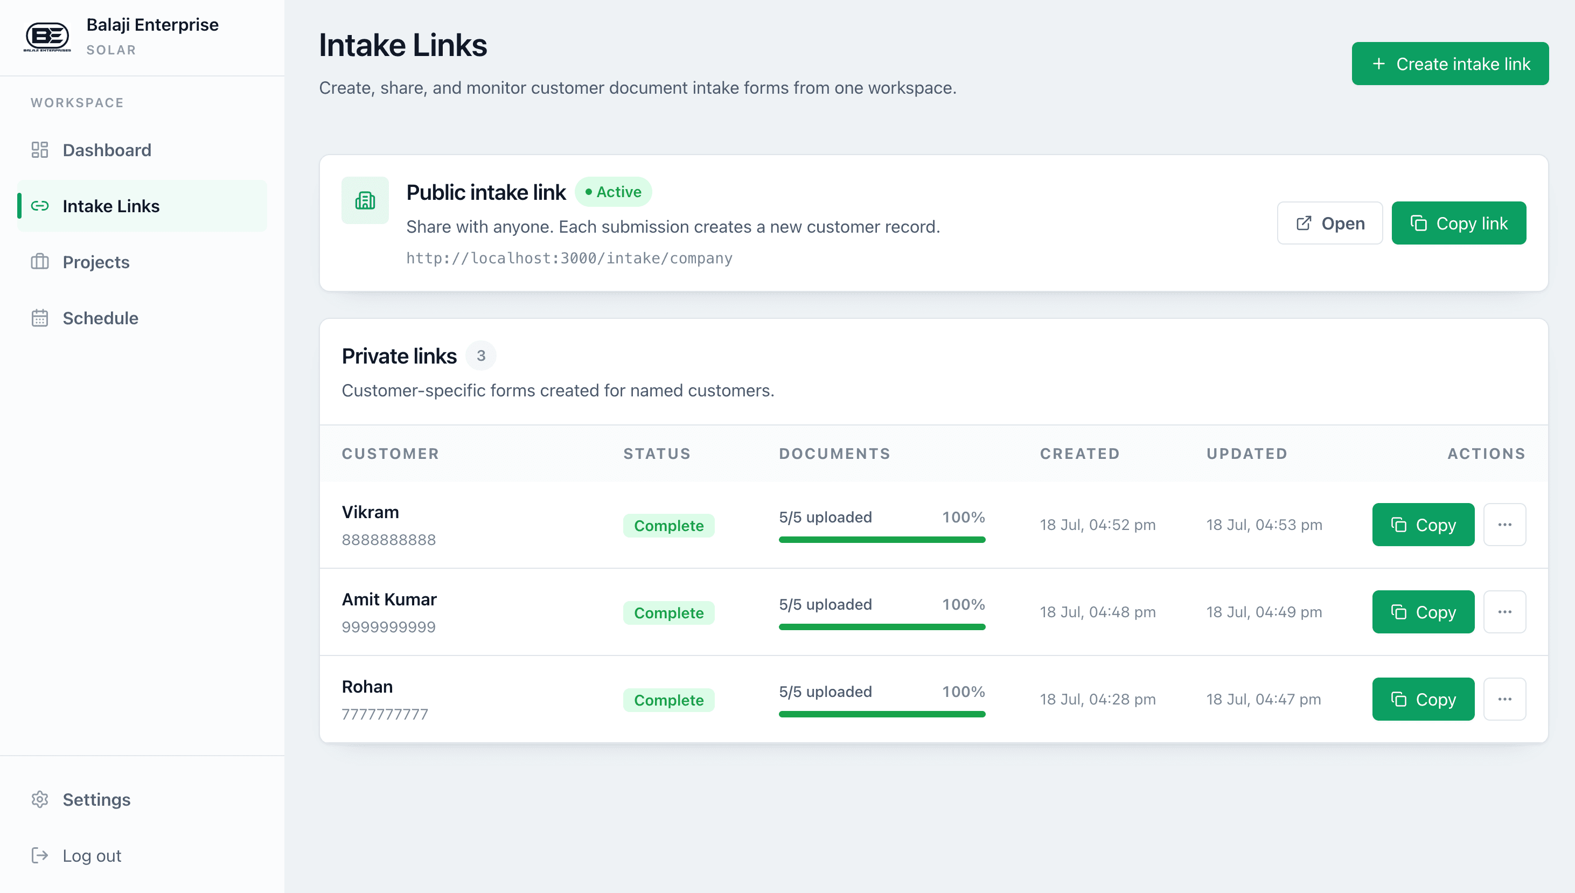
Task: Click phone number 9999999999
Action: (x=389, y=627)
